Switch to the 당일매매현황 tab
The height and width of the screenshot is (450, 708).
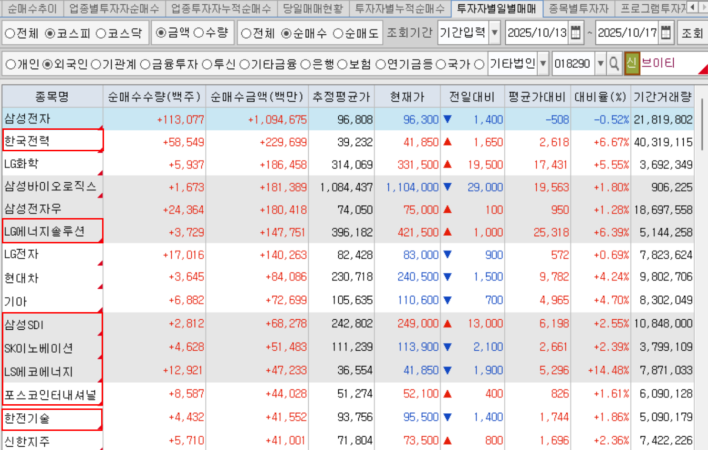click(x=312, y=8)
